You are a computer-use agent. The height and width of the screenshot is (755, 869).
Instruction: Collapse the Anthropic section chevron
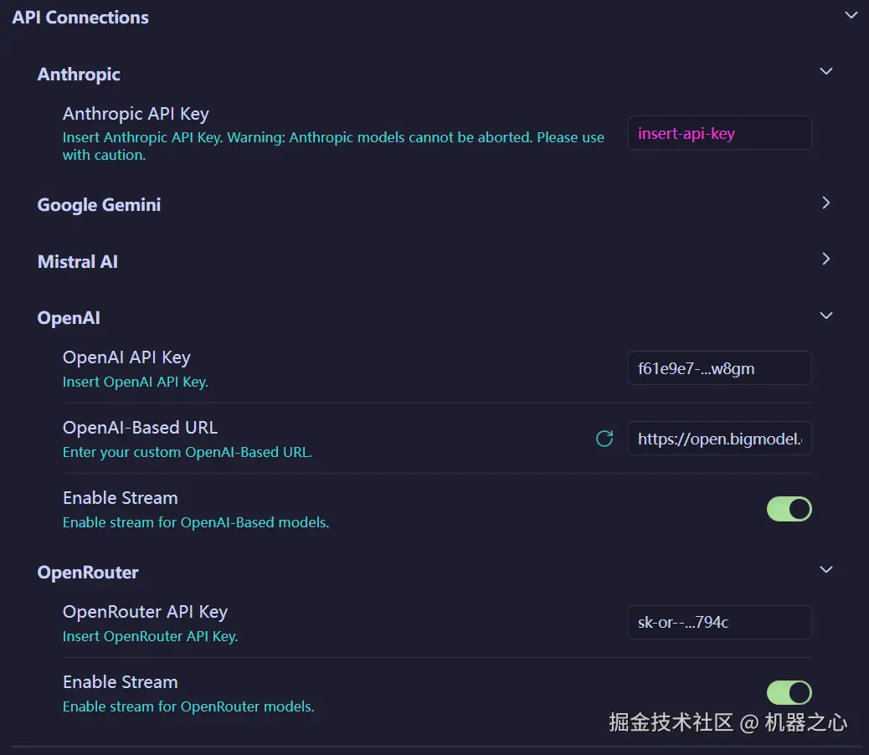825,71
